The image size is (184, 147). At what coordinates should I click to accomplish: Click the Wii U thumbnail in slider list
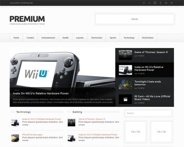pyautogui.click(x=125, y=70)
